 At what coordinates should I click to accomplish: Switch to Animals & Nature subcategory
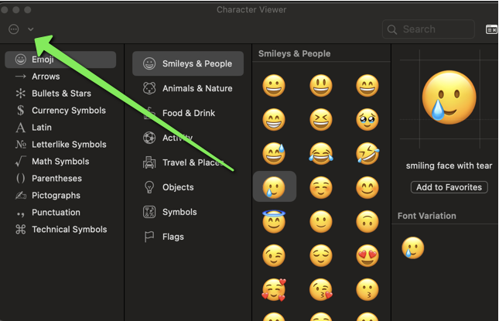[x=188, y=88]
